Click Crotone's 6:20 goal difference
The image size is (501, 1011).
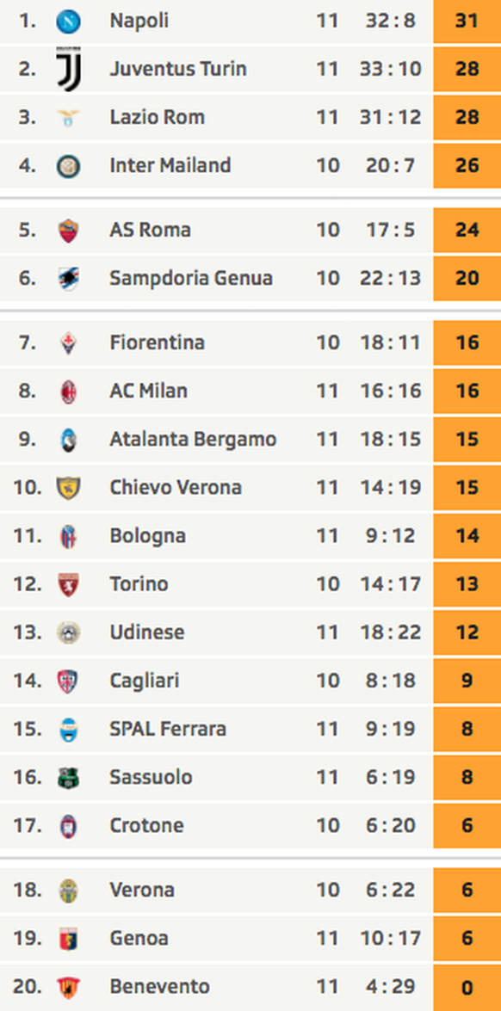coord(390,826)
